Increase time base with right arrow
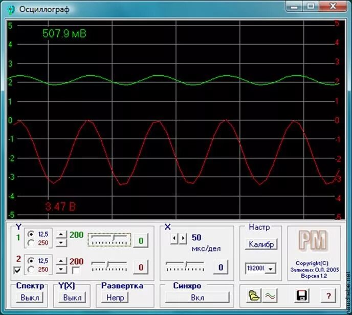Screen dimensions: 352x315 click(x=183, y=238)
